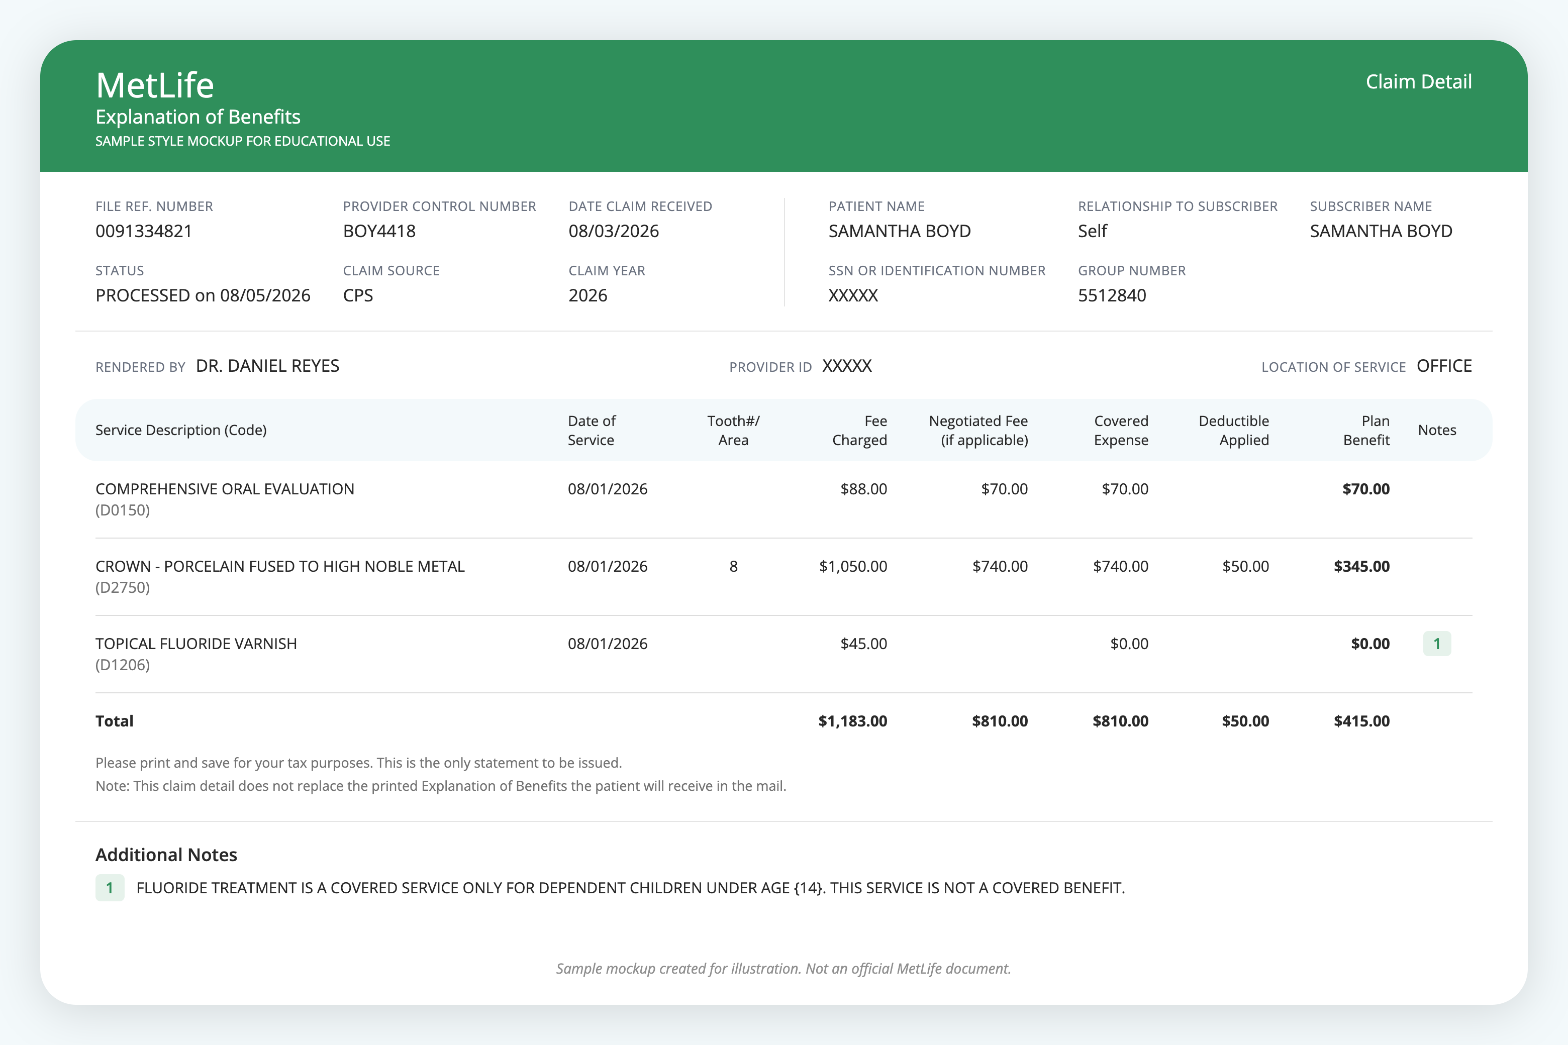
Task: Click the fluoride treatment coverage note text
Action: tap(630, 888)
